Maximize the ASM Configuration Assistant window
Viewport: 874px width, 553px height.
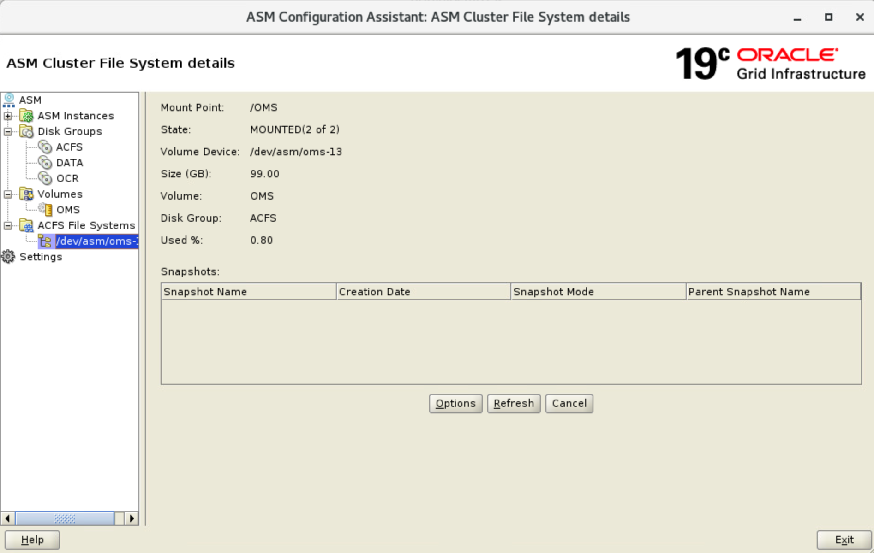click(x=828, y=18)
